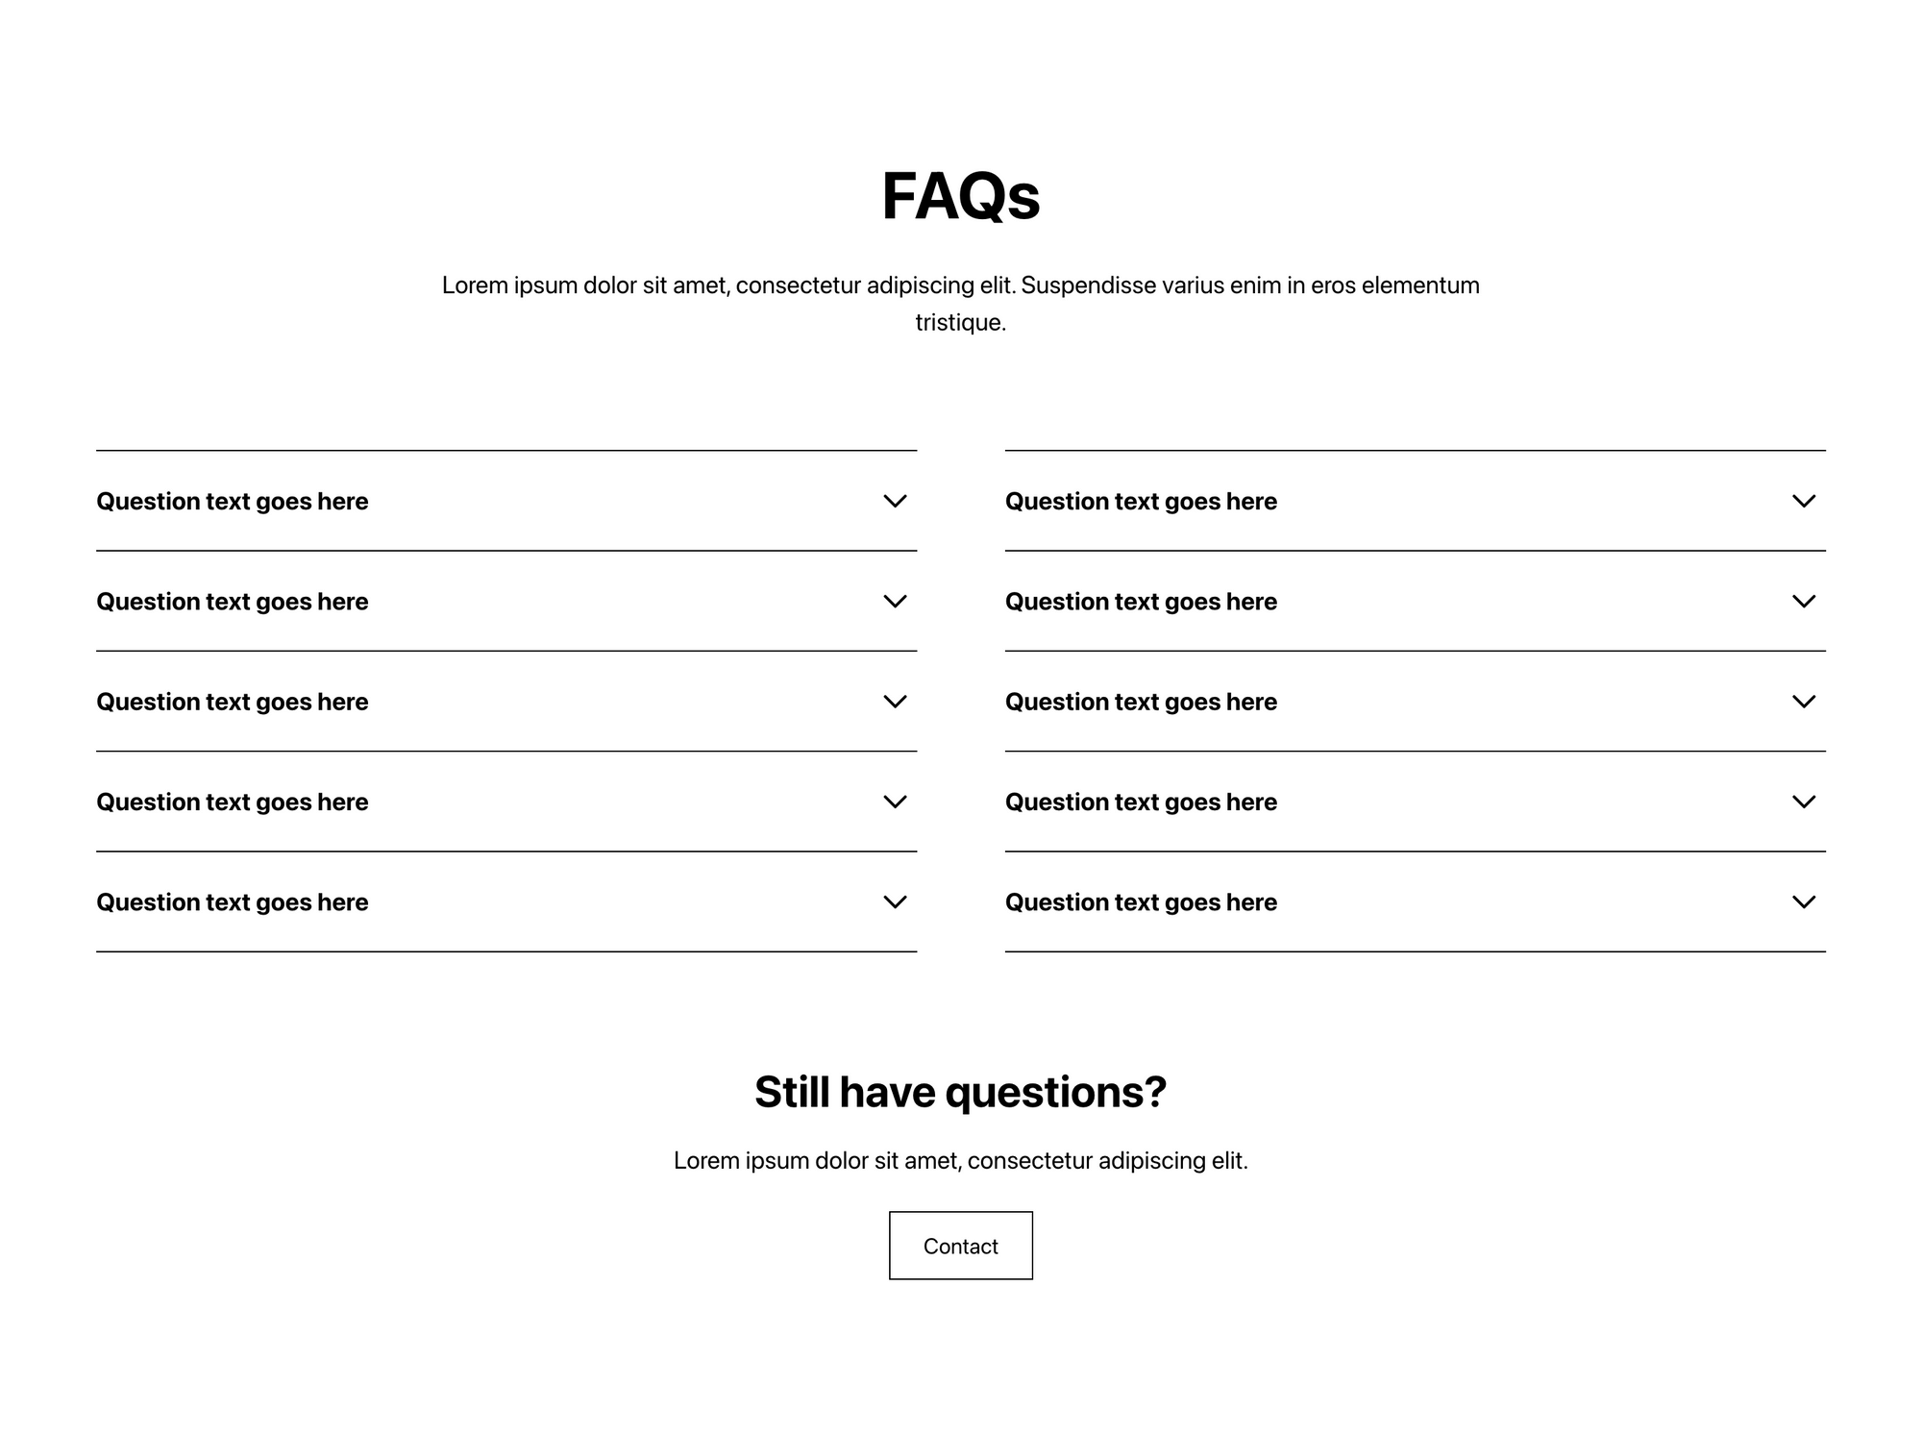This screenshot has height=1434, width=1922.
Task: Expand the fifth right-column question via its chevron
Action: point(1804,902)
